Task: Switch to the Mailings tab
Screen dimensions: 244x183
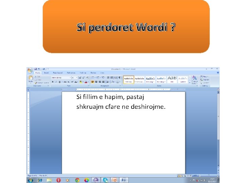Action: (83, 73)
